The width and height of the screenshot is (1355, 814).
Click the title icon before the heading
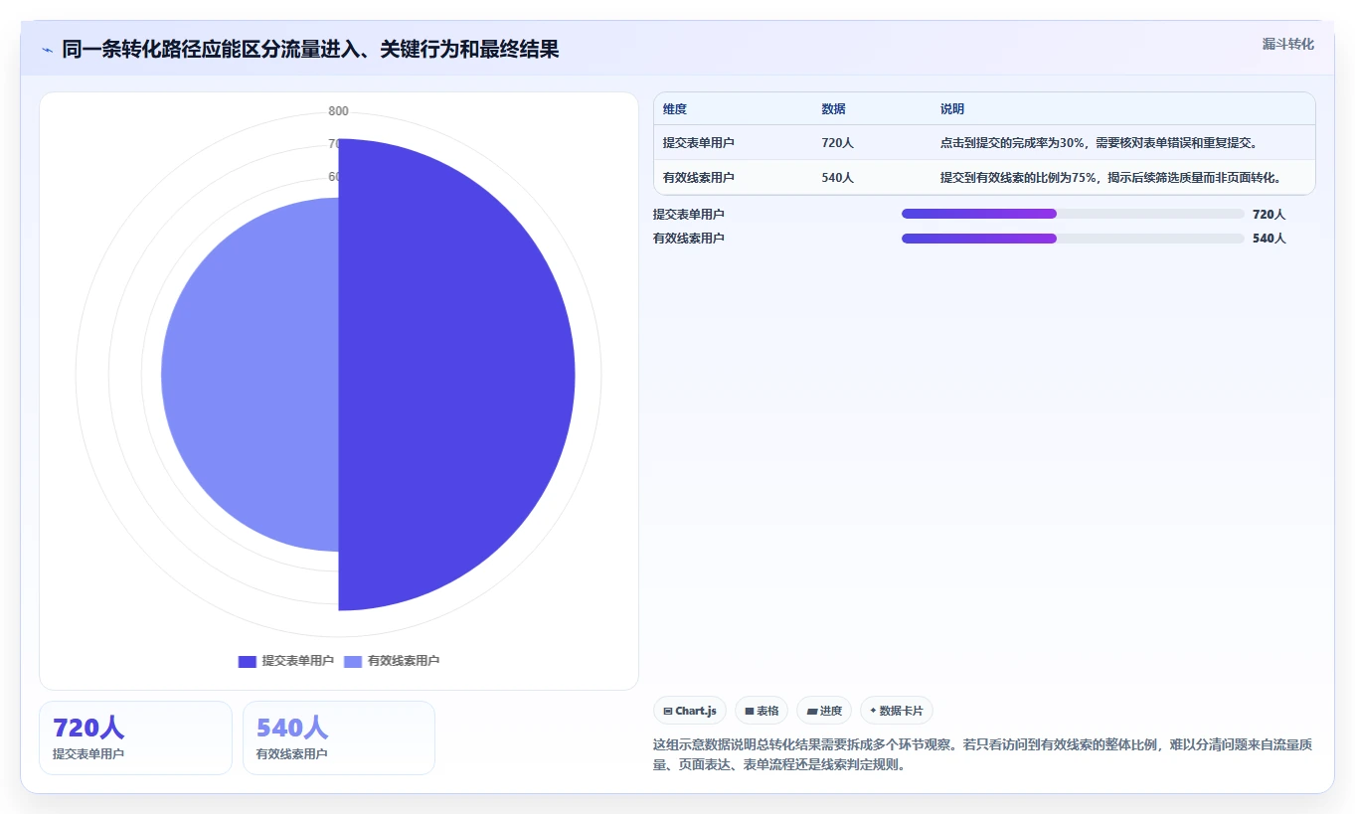point(47,49)
